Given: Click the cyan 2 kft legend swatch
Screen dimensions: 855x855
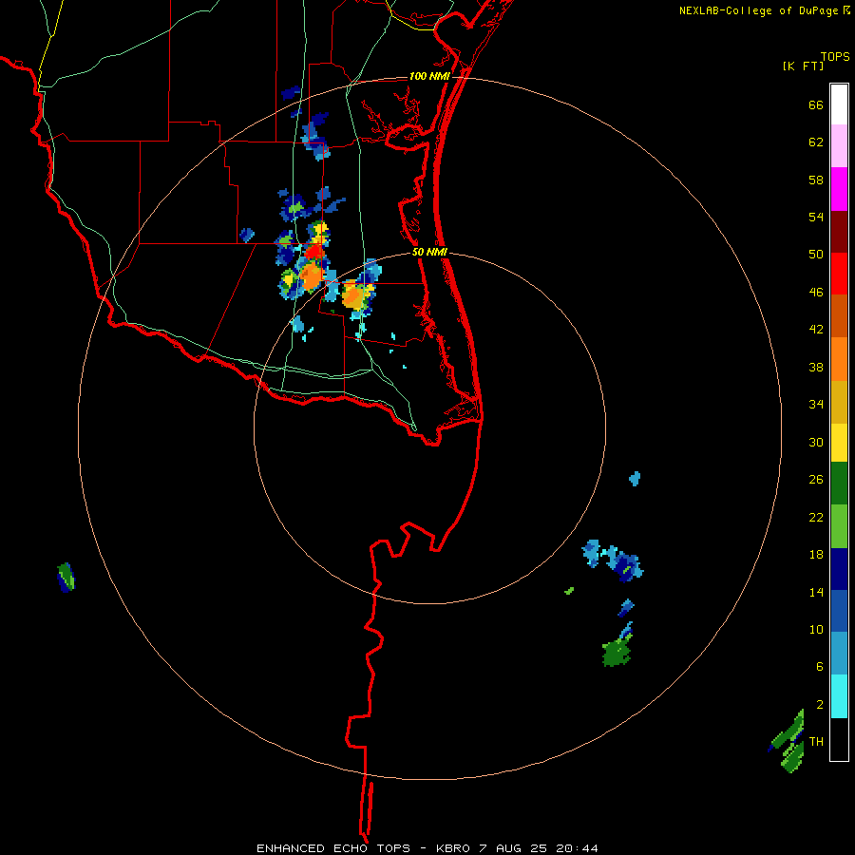Looking at the screenshot, I should pyautogui.click(x=839, y=696).
